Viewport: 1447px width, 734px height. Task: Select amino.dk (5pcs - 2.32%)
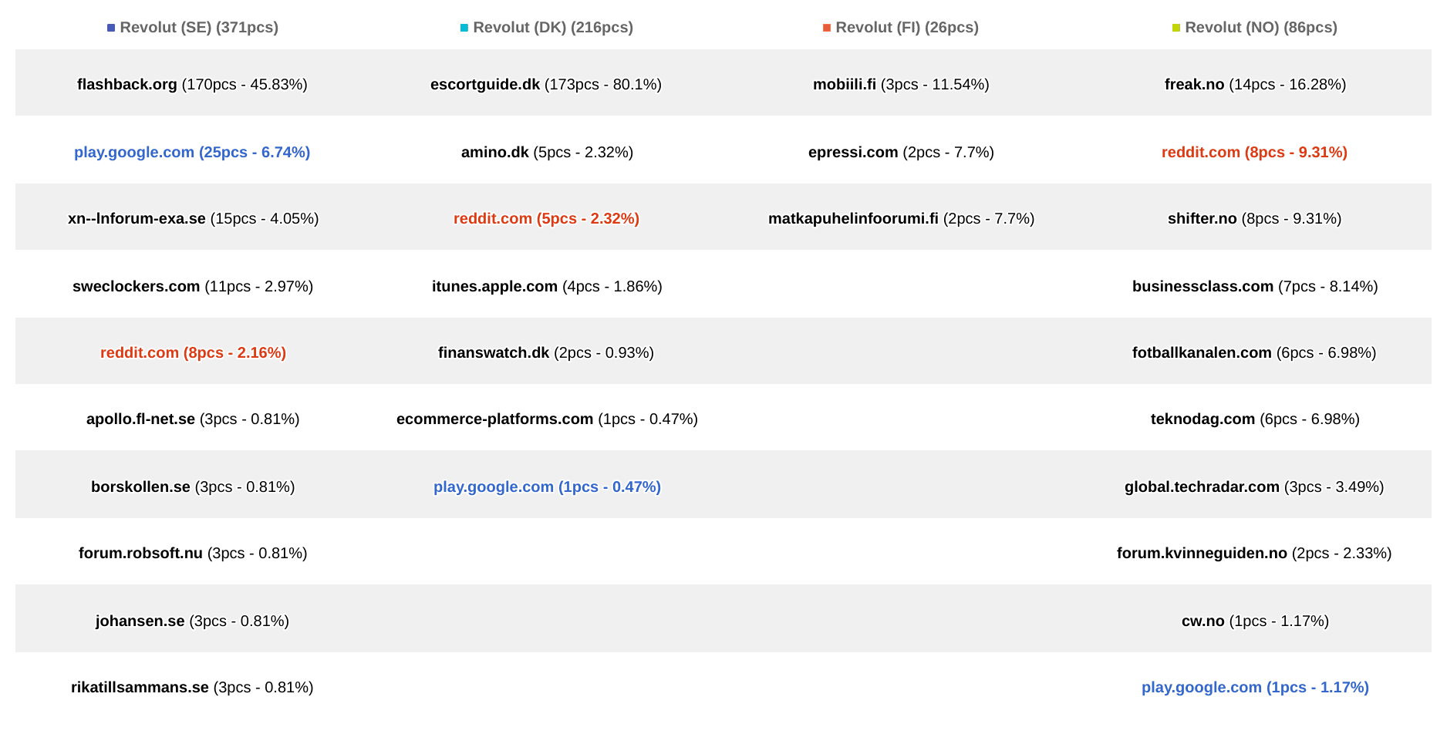pyautogui.click(x=547, y=153)
